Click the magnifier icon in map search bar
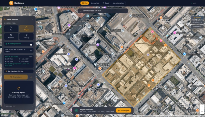 [x=81, y=11]
